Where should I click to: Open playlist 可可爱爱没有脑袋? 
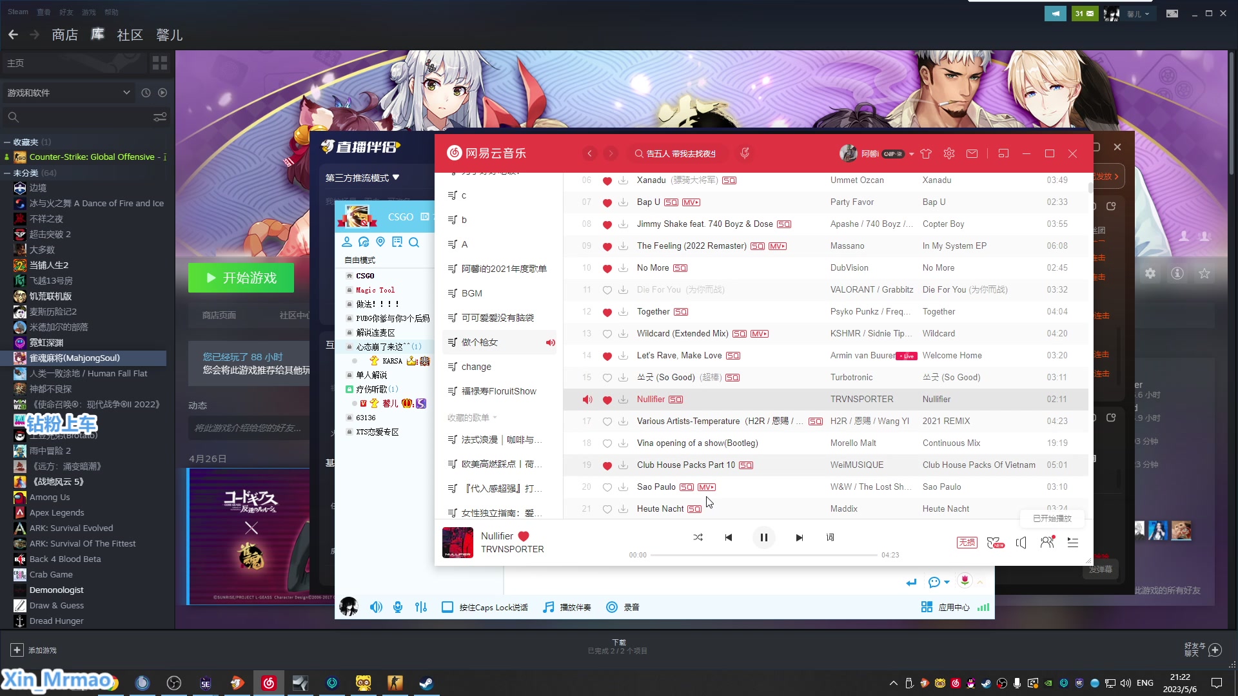coord(499,318)
